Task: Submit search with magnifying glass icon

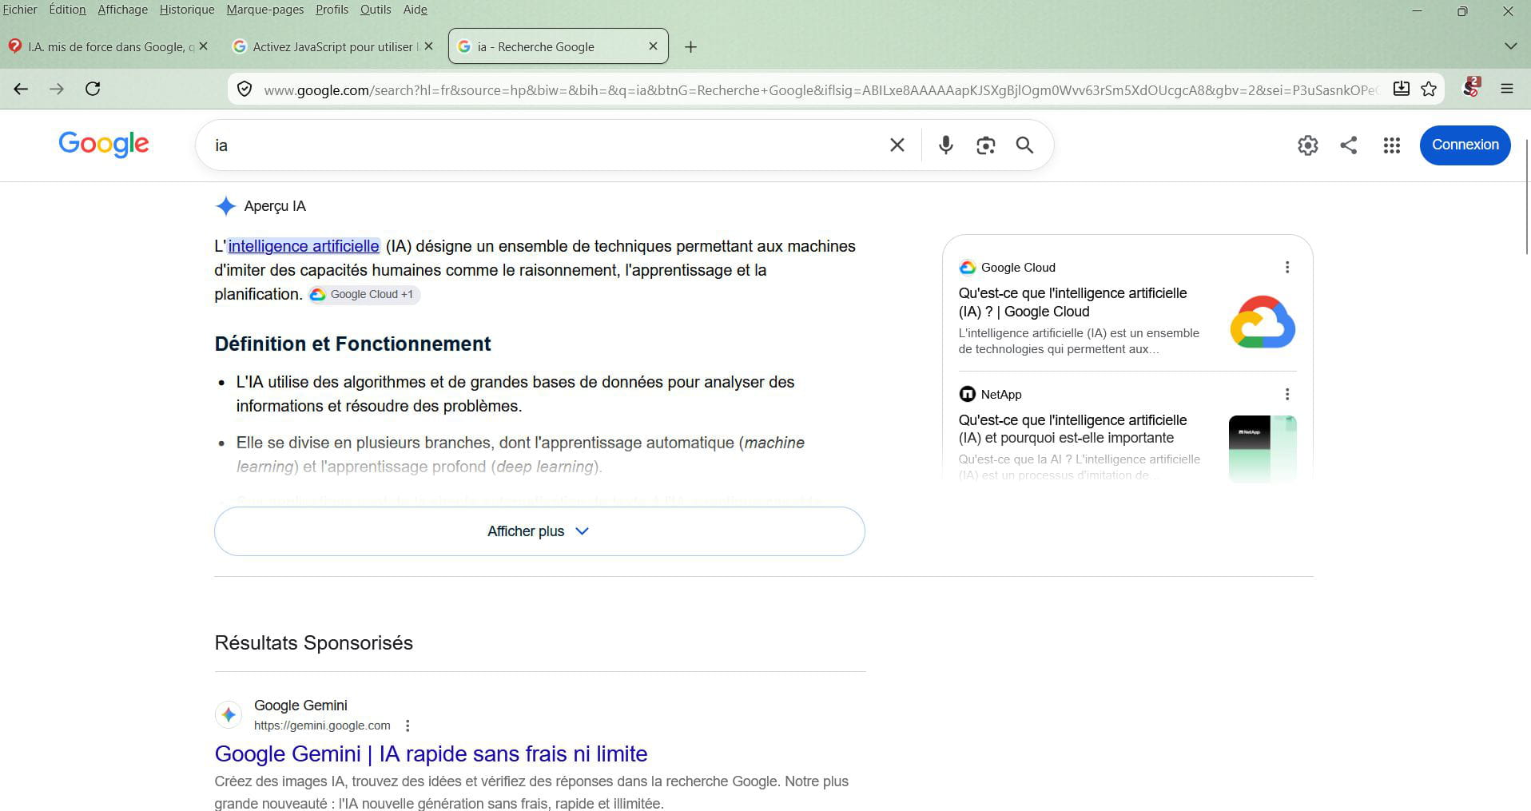Action: tap(1024, 145)
